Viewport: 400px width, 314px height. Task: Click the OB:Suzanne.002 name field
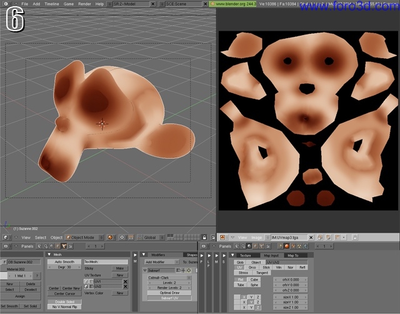coord(24,262)
